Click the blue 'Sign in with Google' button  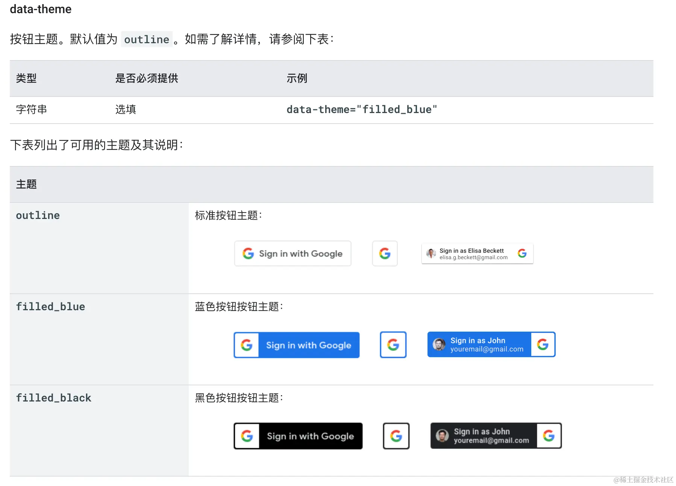click(296, 345)
